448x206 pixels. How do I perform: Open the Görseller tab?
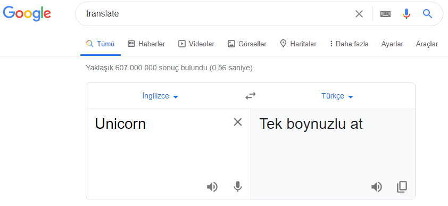pos(247,44)
